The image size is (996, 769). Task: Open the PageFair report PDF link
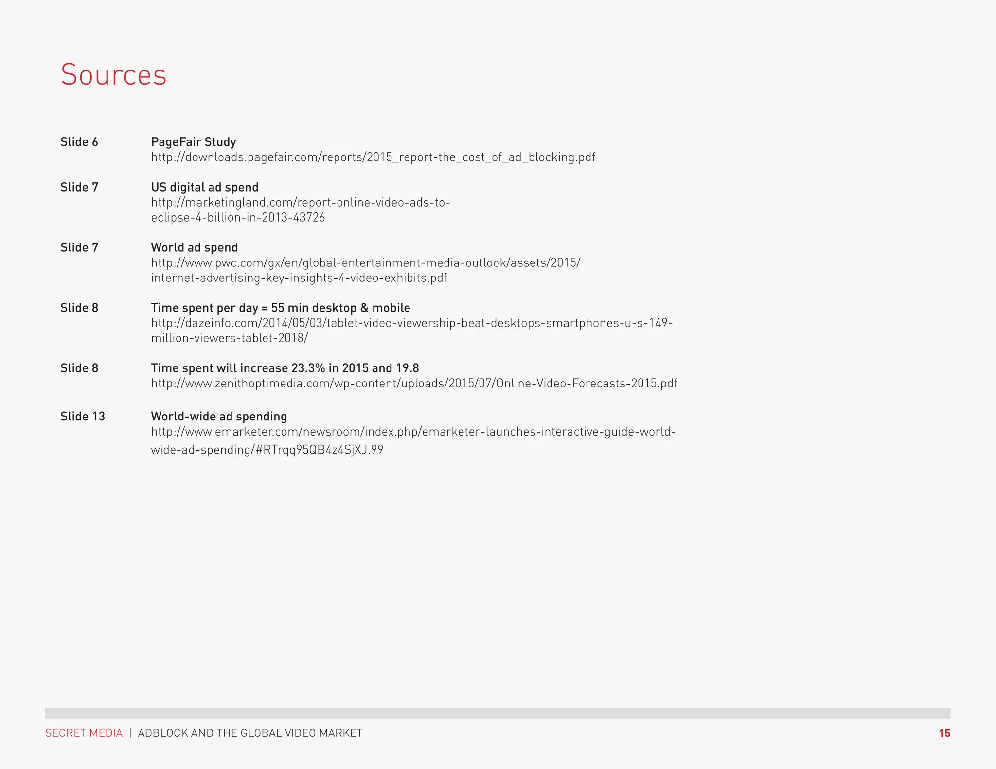pos(373,157)
